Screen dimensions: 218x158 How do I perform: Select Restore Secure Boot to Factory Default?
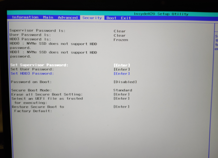[x=38, y=109]
